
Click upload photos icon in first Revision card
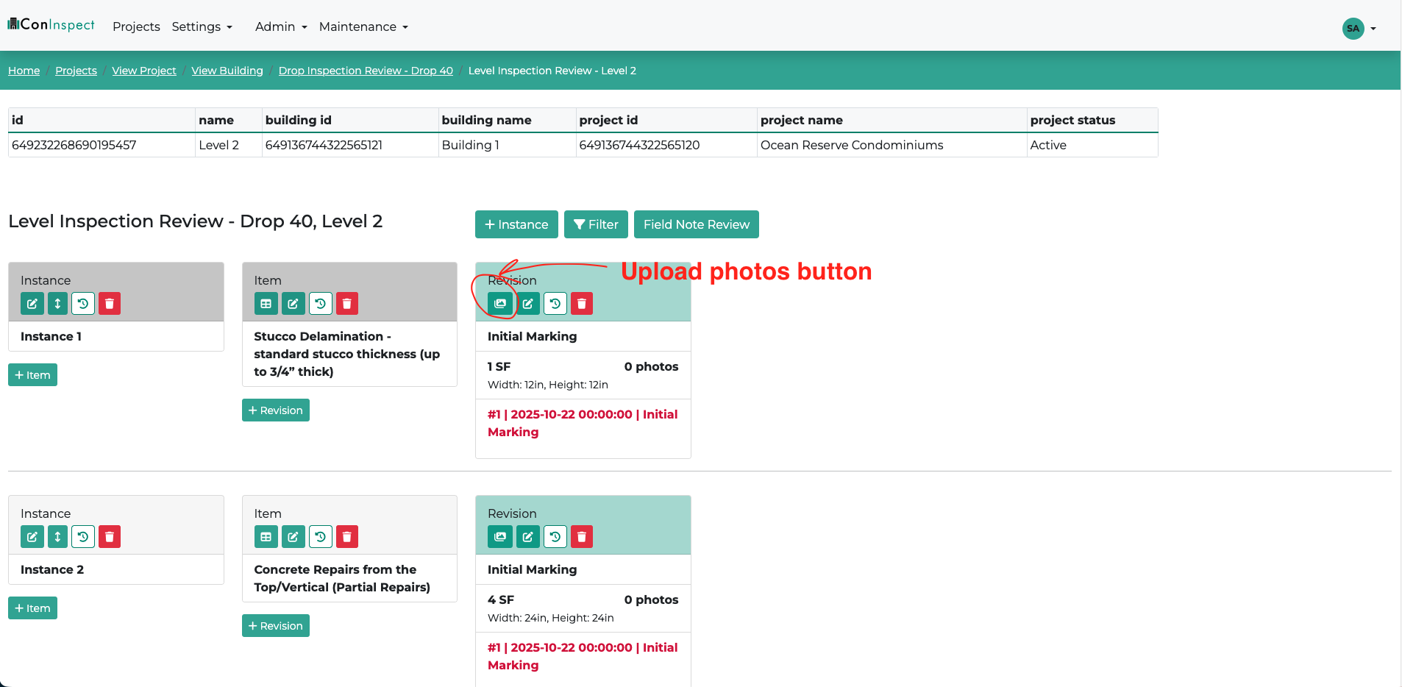pyautogui.click(x=500, y=304)
